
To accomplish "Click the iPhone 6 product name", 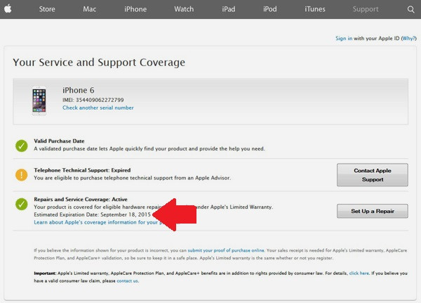I will click(78, 90).
